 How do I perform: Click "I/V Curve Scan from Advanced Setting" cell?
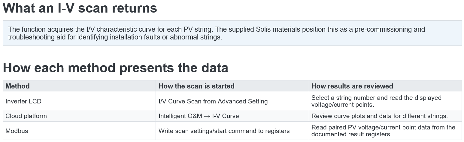tap(232, 101)
